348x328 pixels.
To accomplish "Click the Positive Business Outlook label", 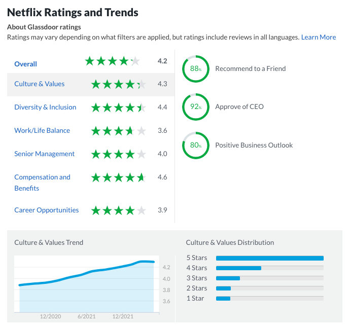I will click(x=254, y=145).
